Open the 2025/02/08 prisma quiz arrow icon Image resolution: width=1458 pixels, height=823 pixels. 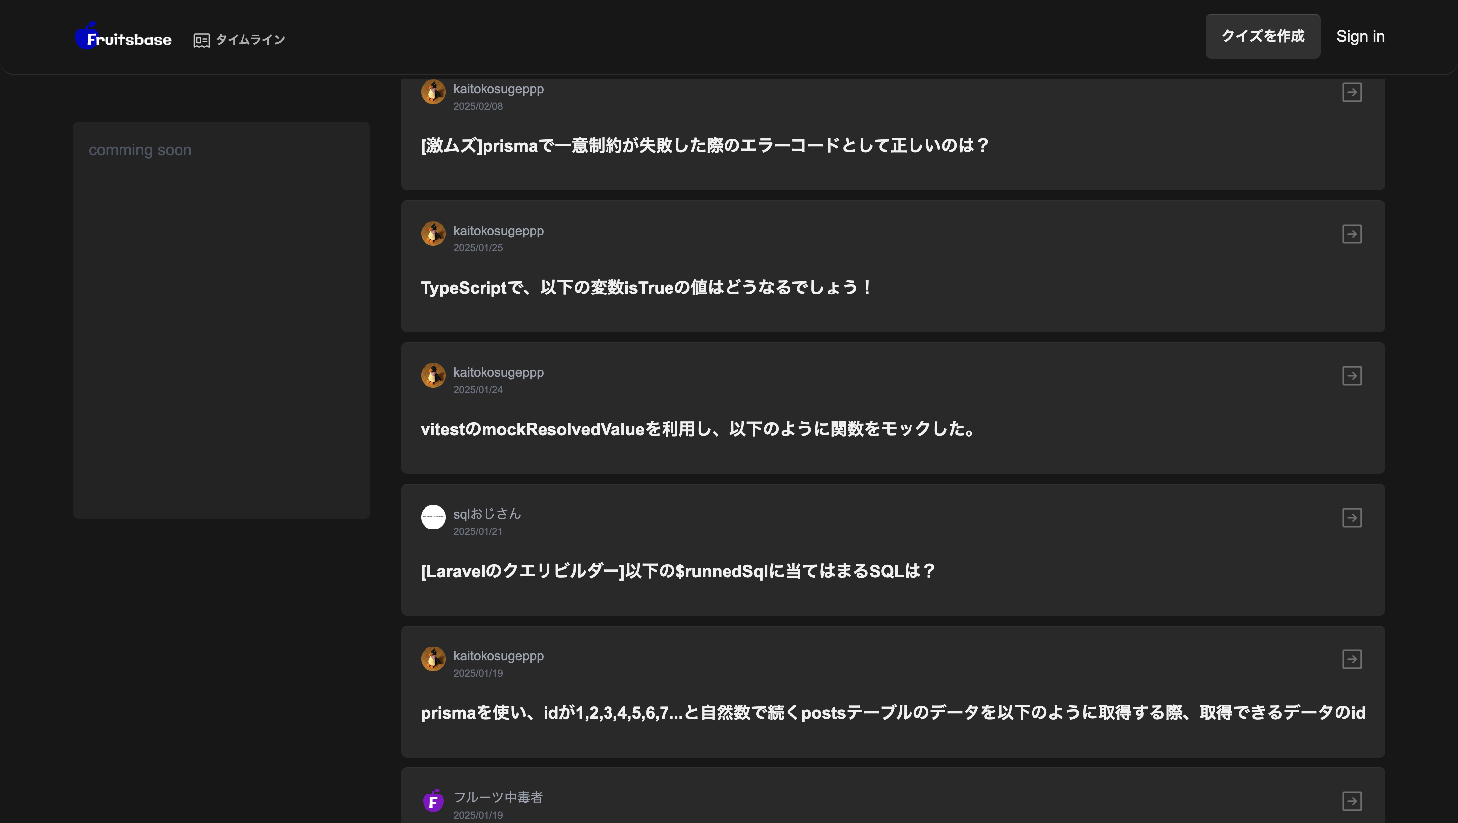1352,92
